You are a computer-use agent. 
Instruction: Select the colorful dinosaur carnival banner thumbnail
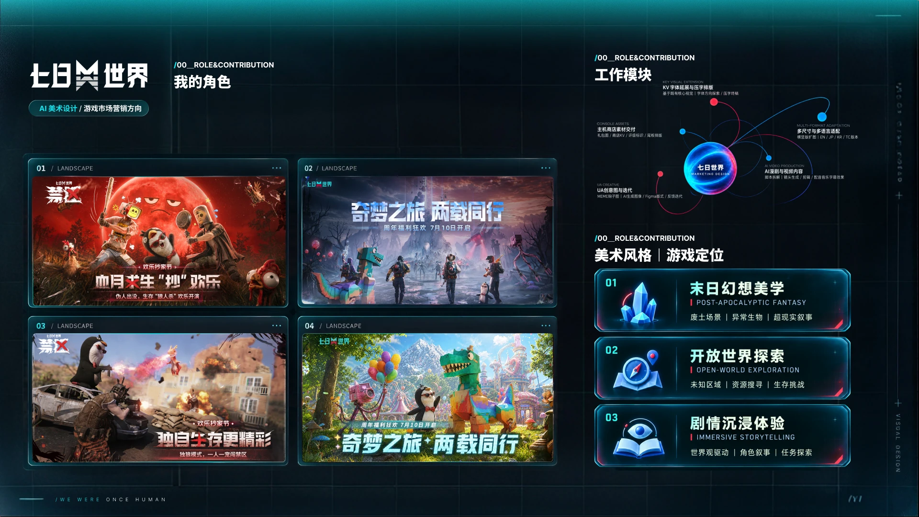427,398
